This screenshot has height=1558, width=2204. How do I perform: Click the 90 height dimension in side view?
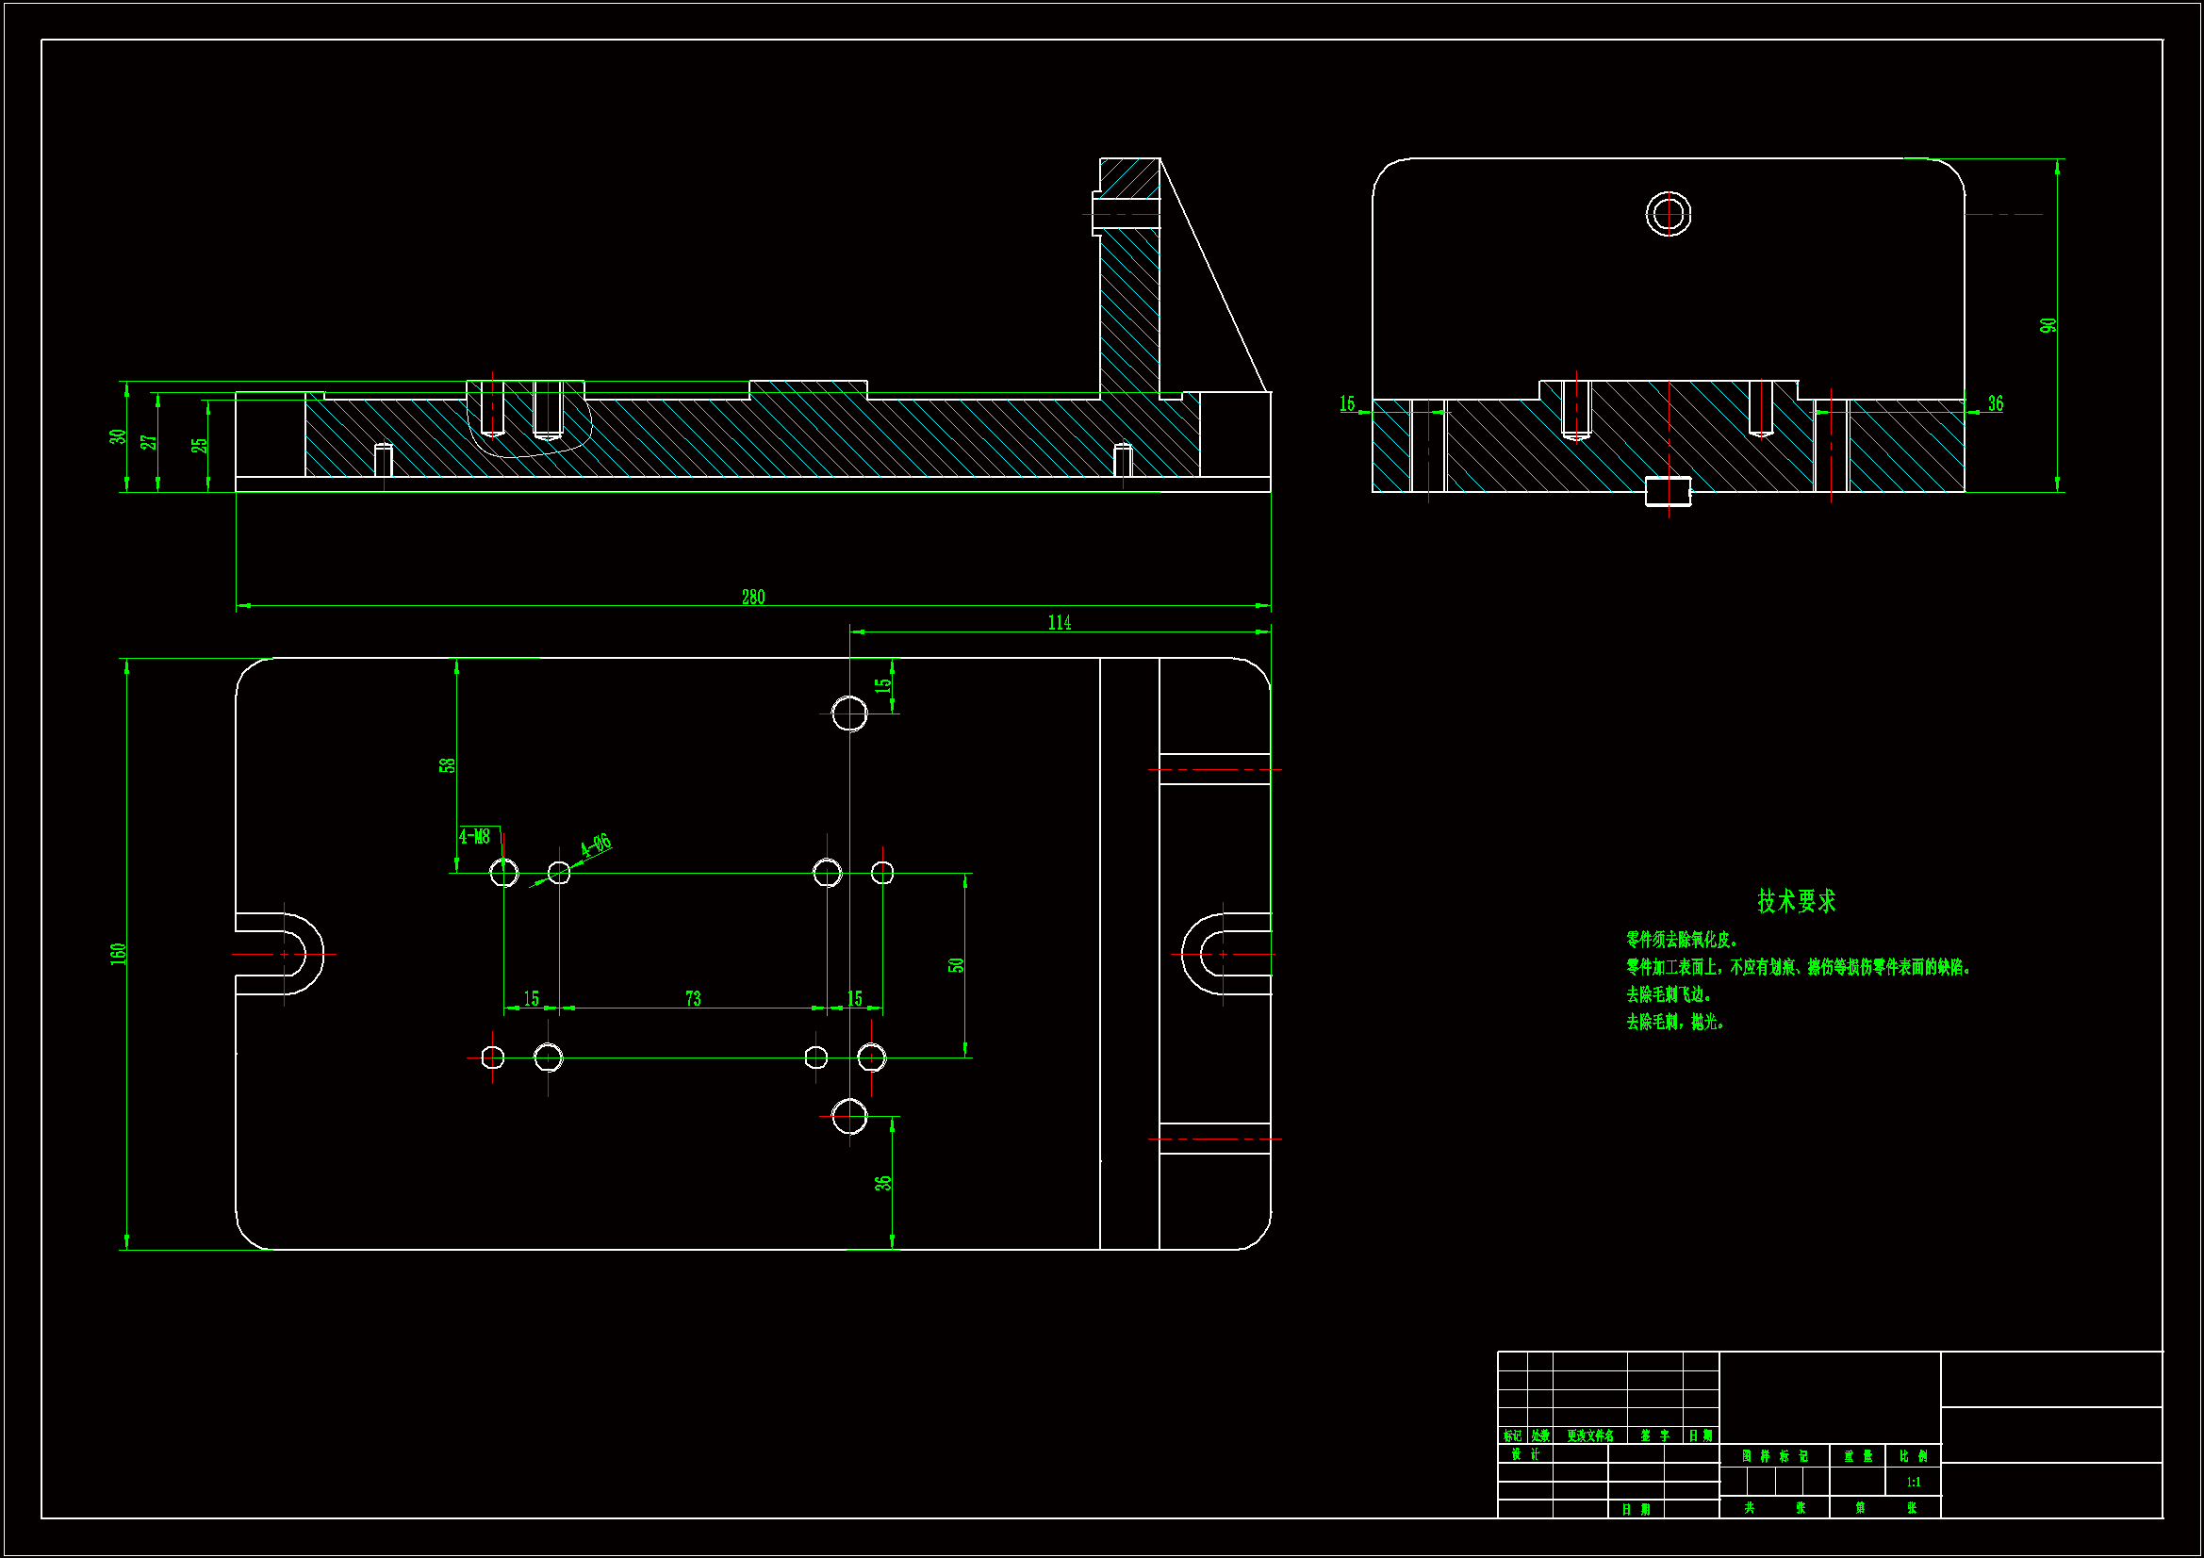(2048, 325)
